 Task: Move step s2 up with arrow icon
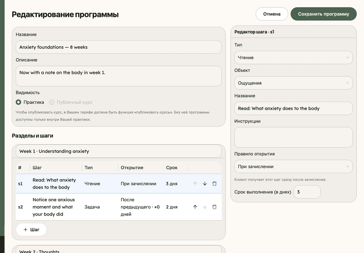tap(195, 207)
